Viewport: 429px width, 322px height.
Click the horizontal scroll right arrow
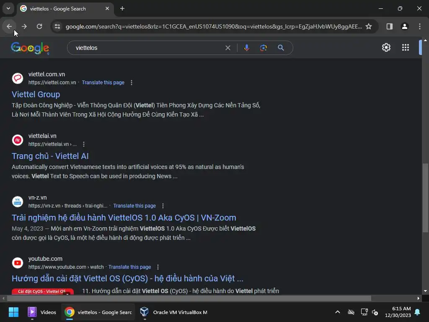tap(419, 298)
